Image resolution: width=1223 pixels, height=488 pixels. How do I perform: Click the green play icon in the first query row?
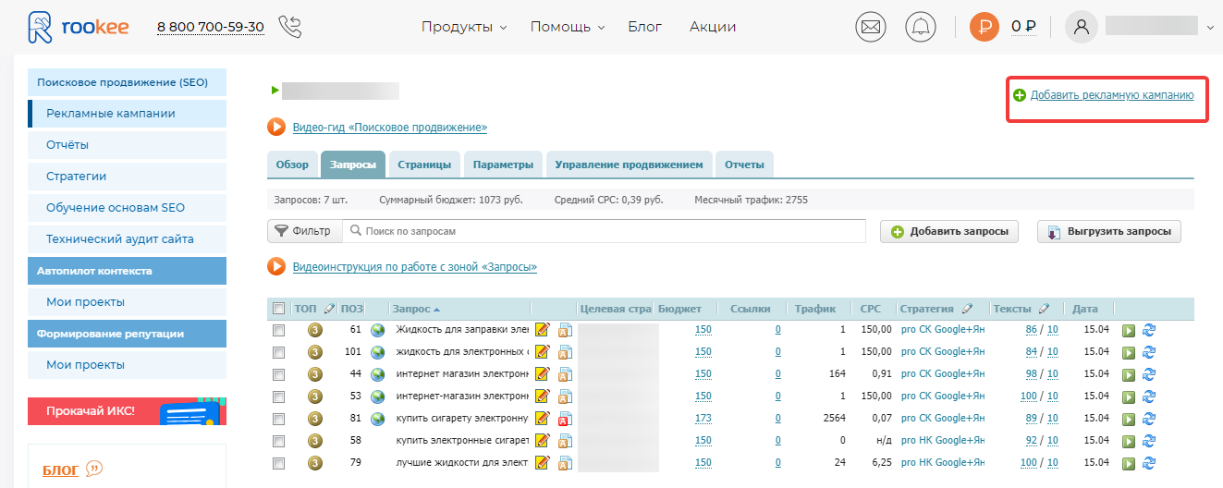pos(1129,330)
